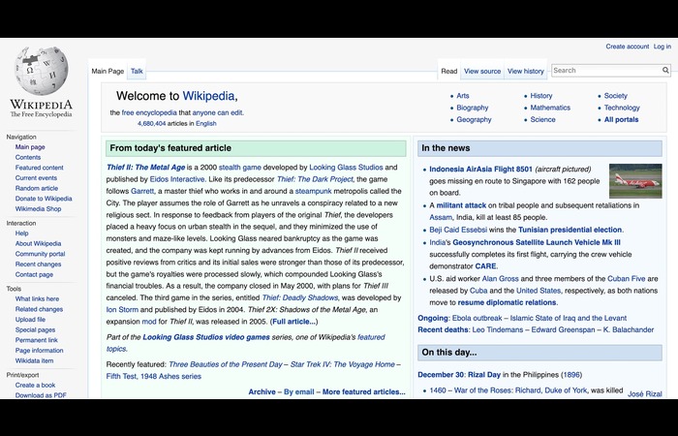Open Recent changes link

38,265
